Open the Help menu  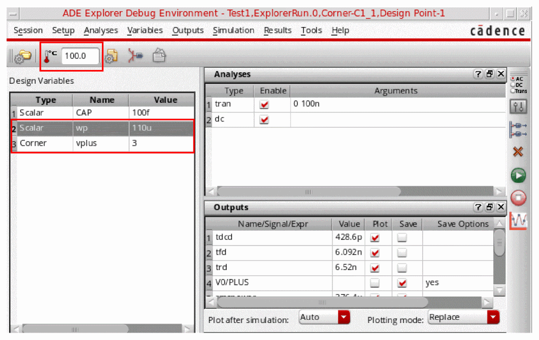(340, 31)
